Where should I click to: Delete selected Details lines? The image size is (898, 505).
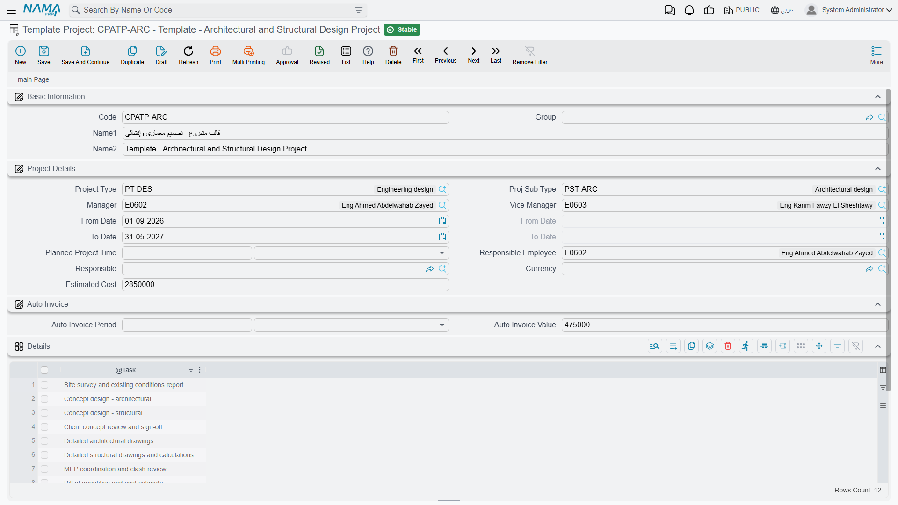click(x=728, y=346)
